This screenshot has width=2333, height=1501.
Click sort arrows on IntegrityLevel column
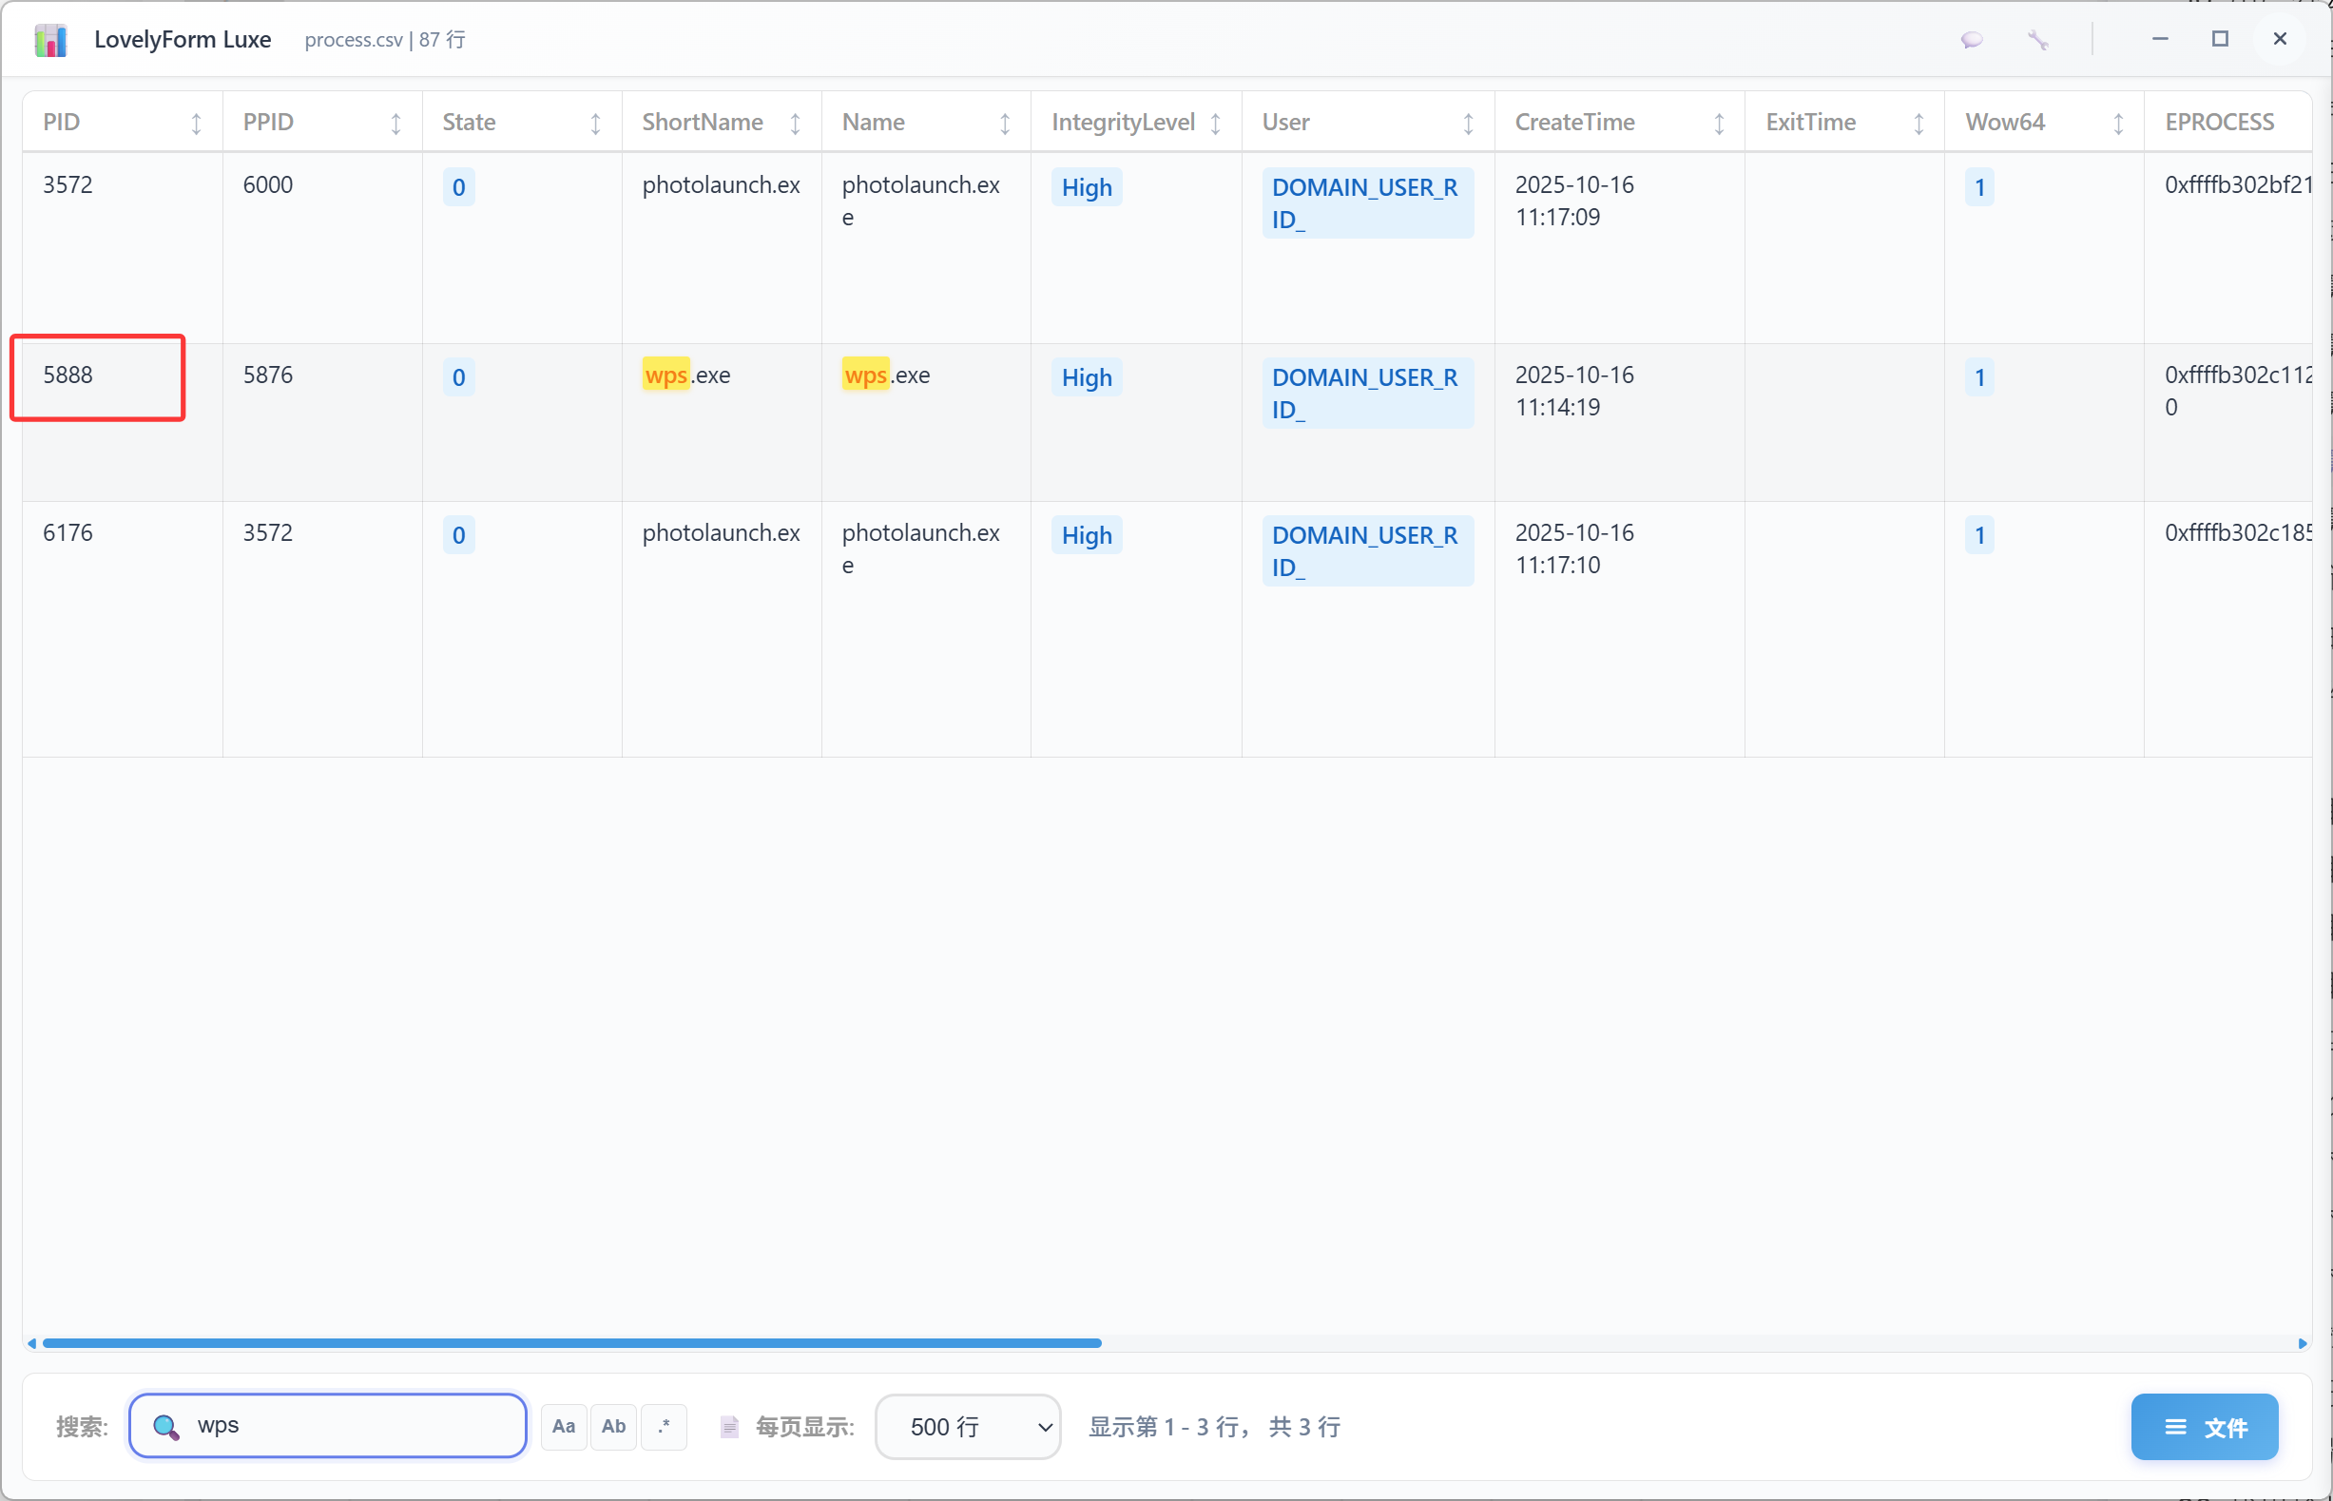tap(1215, 124)
